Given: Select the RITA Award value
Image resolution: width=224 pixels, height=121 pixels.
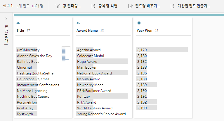Looking at the screenshot, I should click(x=86, y=102).
